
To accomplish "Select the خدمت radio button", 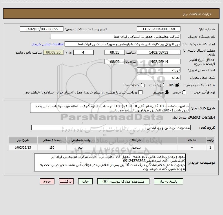I will (x=162, y=85).
